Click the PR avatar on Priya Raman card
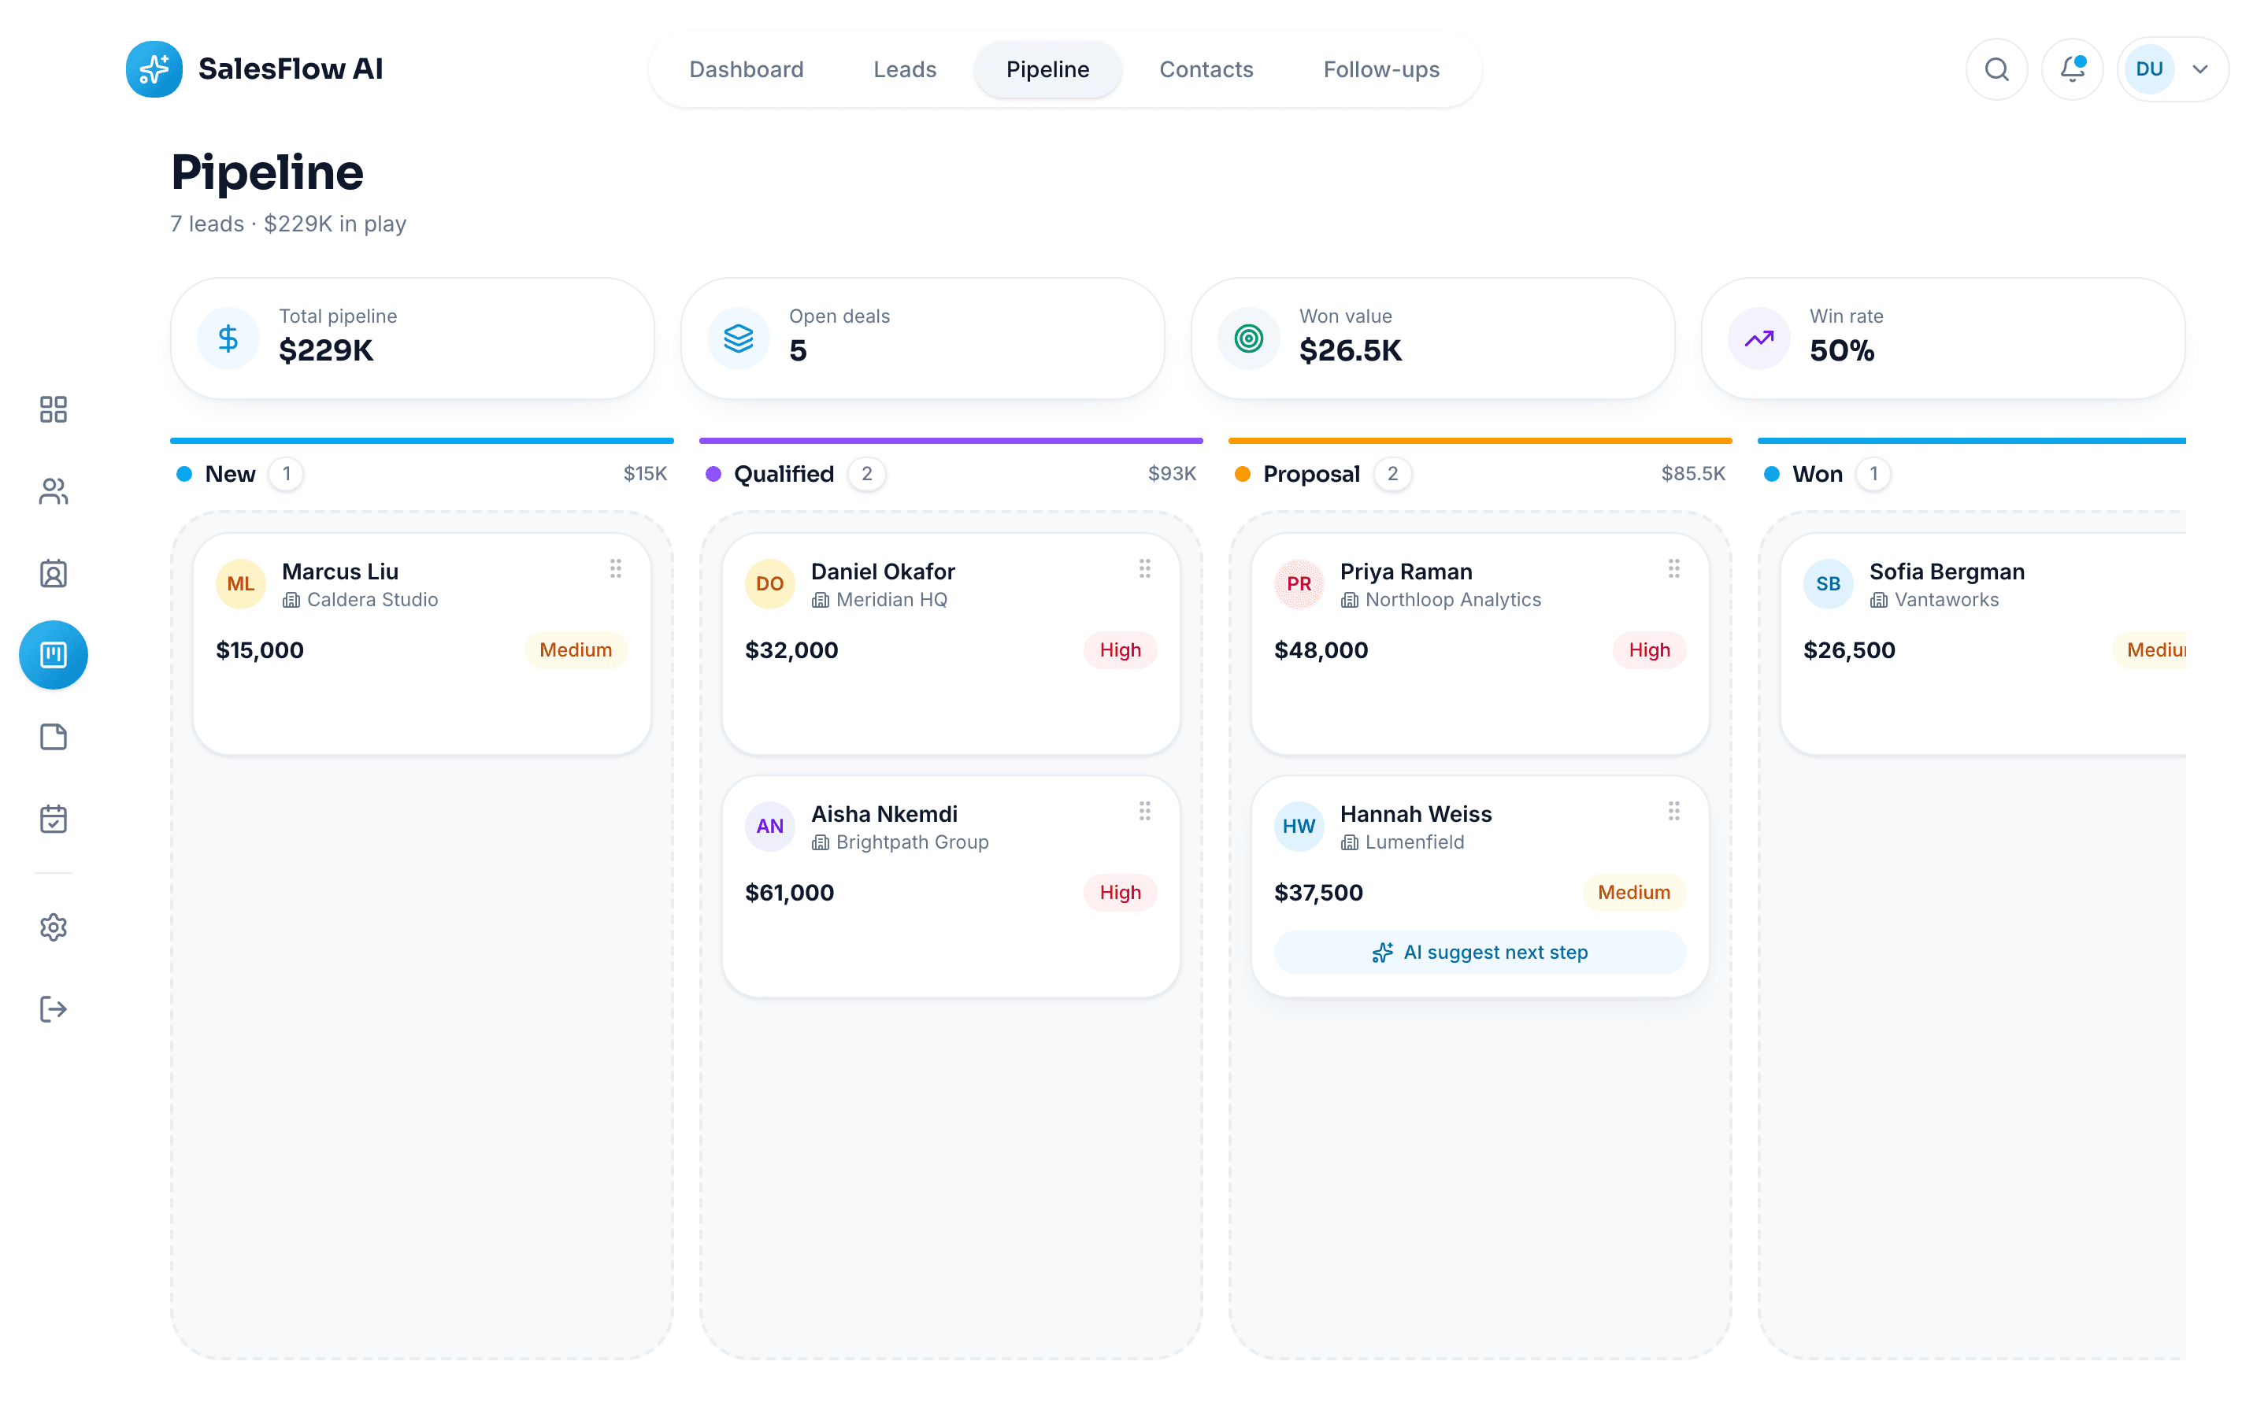 point(1299,584)
